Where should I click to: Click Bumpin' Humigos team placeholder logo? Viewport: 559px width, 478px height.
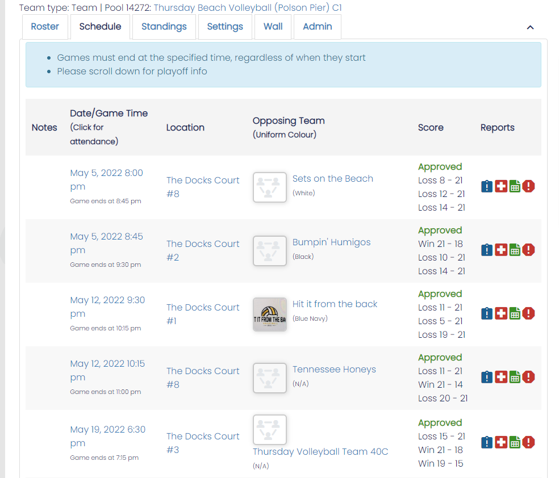click(x=269, y=251)
